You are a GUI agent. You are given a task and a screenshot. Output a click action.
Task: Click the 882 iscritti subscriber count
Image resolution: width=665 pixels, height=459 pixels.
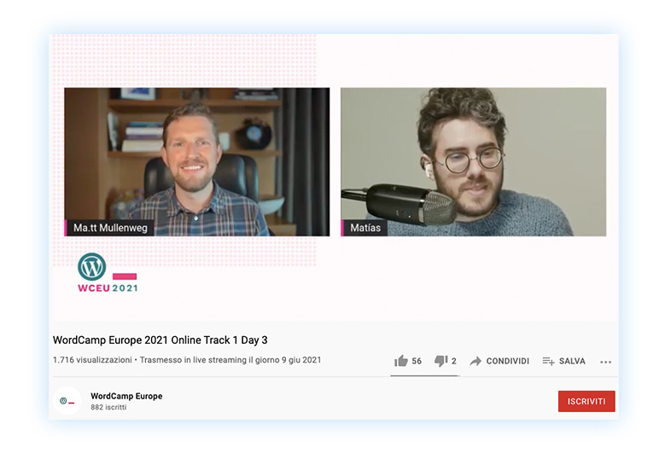(x=108, y=407)
